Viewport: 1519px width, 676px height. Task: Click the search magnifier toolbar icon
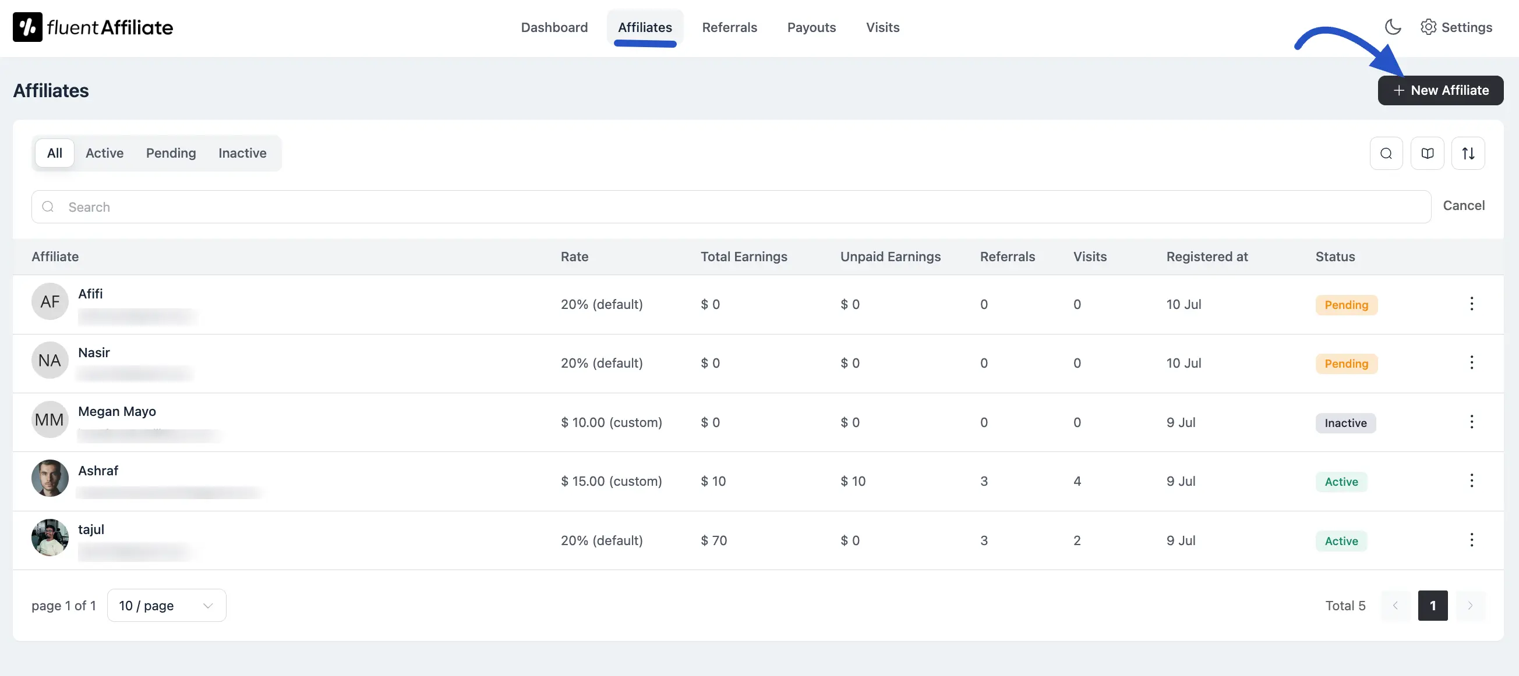coord(1386,153)
